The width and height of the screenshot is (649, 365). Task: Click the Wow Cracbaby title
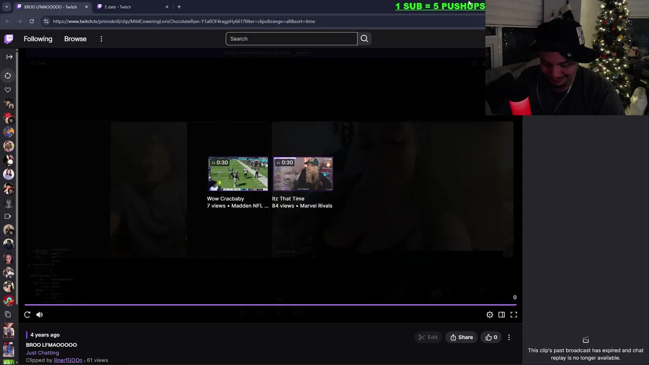click(x=225, y=199)
